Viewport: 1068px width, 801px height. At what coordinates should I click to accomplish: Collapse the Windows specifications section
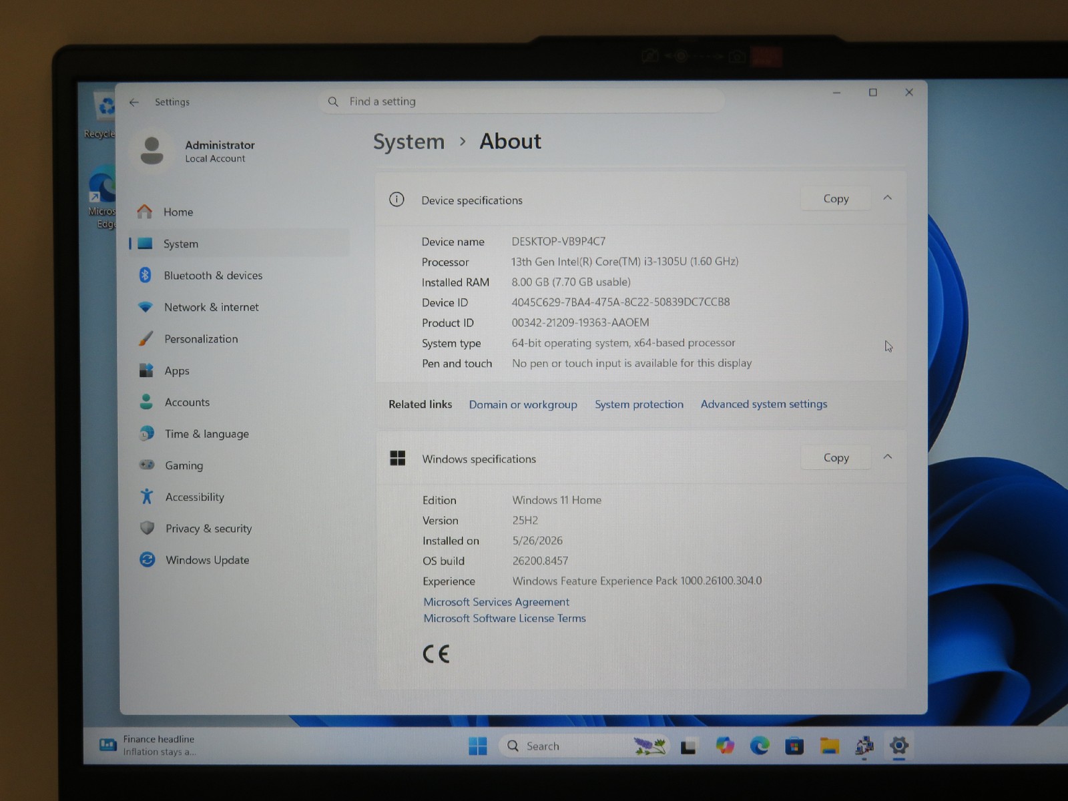(x=887, y=457)
